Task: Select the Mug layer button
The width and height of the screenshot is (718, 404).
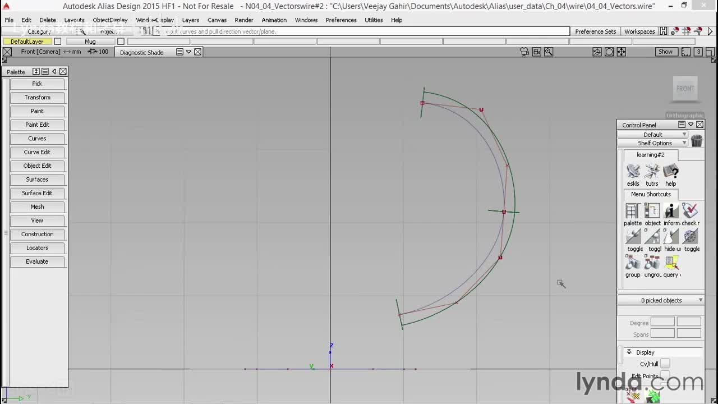Action: point(90,42)
